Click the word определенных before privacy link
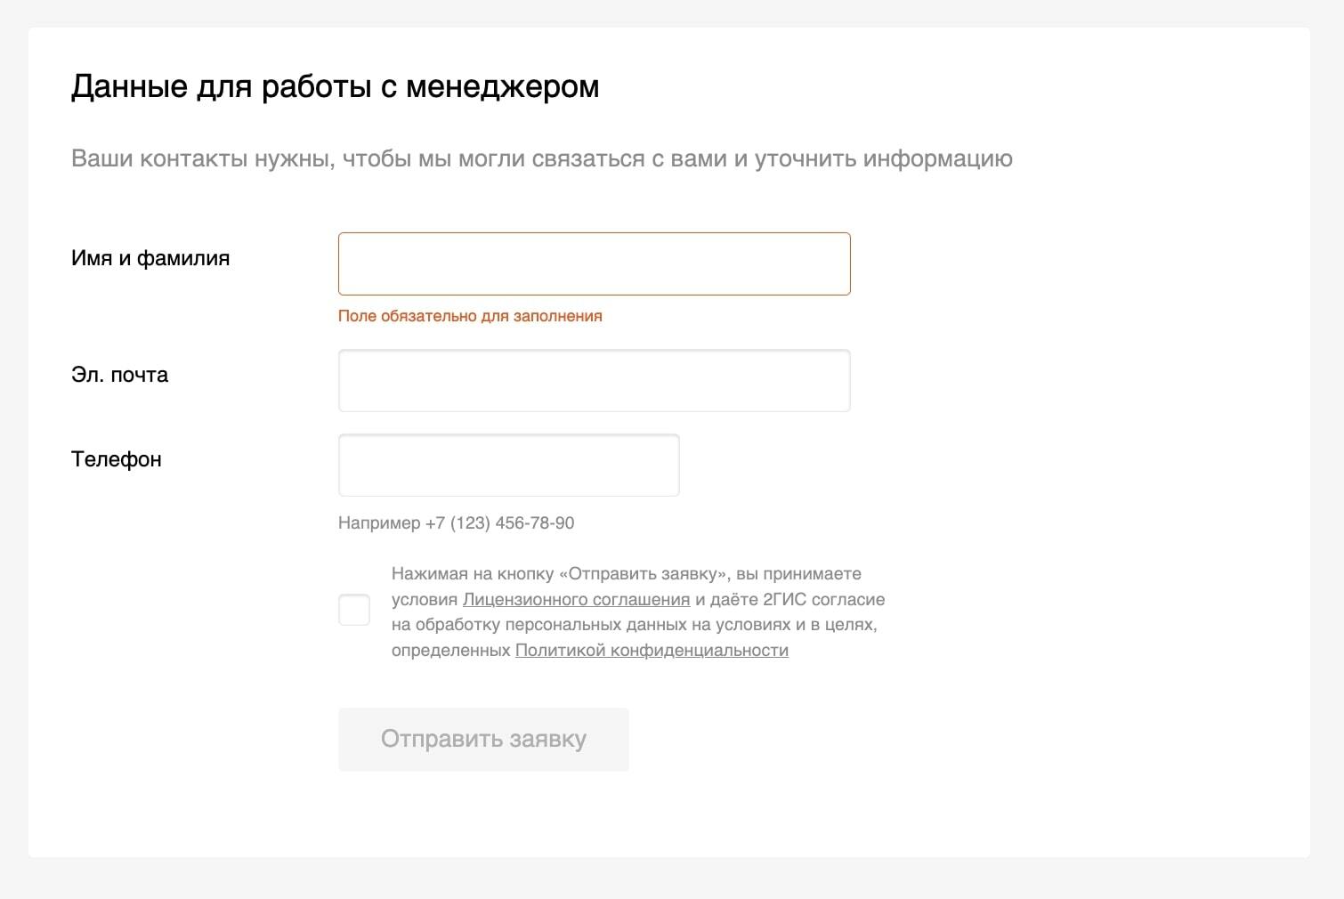The height and width of the screenshot is (899, 1344). click(x=450, y=650)
